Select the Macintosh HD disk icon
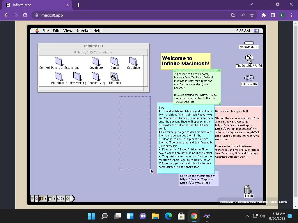 pos(249,45)
